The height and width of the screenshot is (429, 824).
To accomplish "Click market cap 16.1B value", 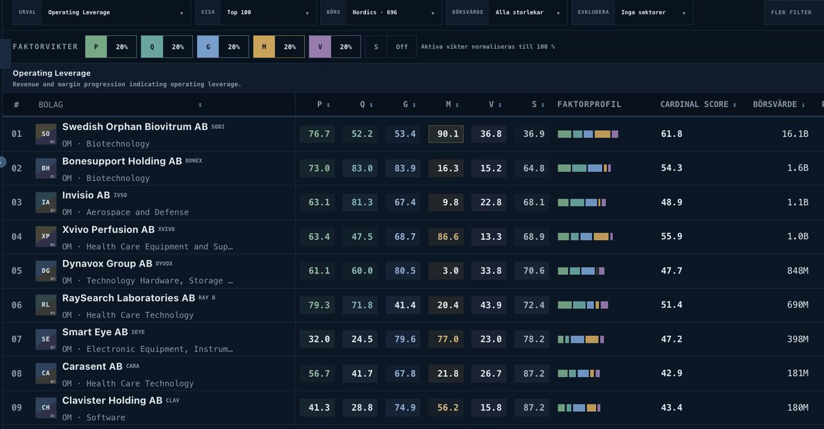I will click(795, 134).
